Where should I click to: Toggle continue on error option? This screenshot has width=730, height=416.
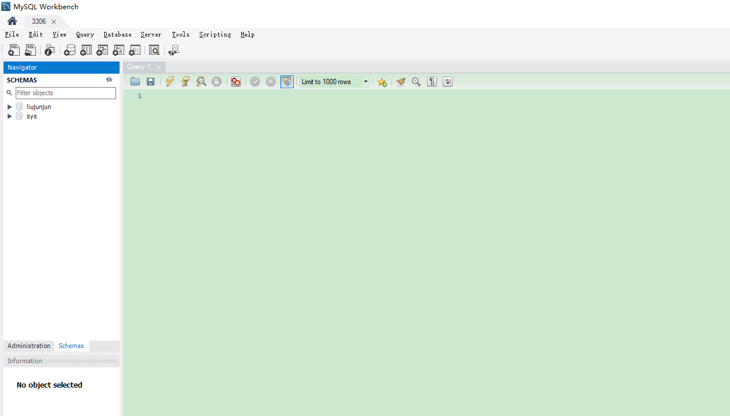pyautogui.click(x=236, y=82)
